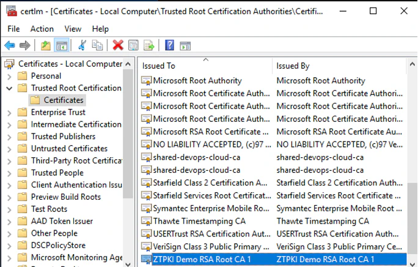Go up one level with folder icon
This screenshot has height=267, width=418.
click(x=46, y=45)
